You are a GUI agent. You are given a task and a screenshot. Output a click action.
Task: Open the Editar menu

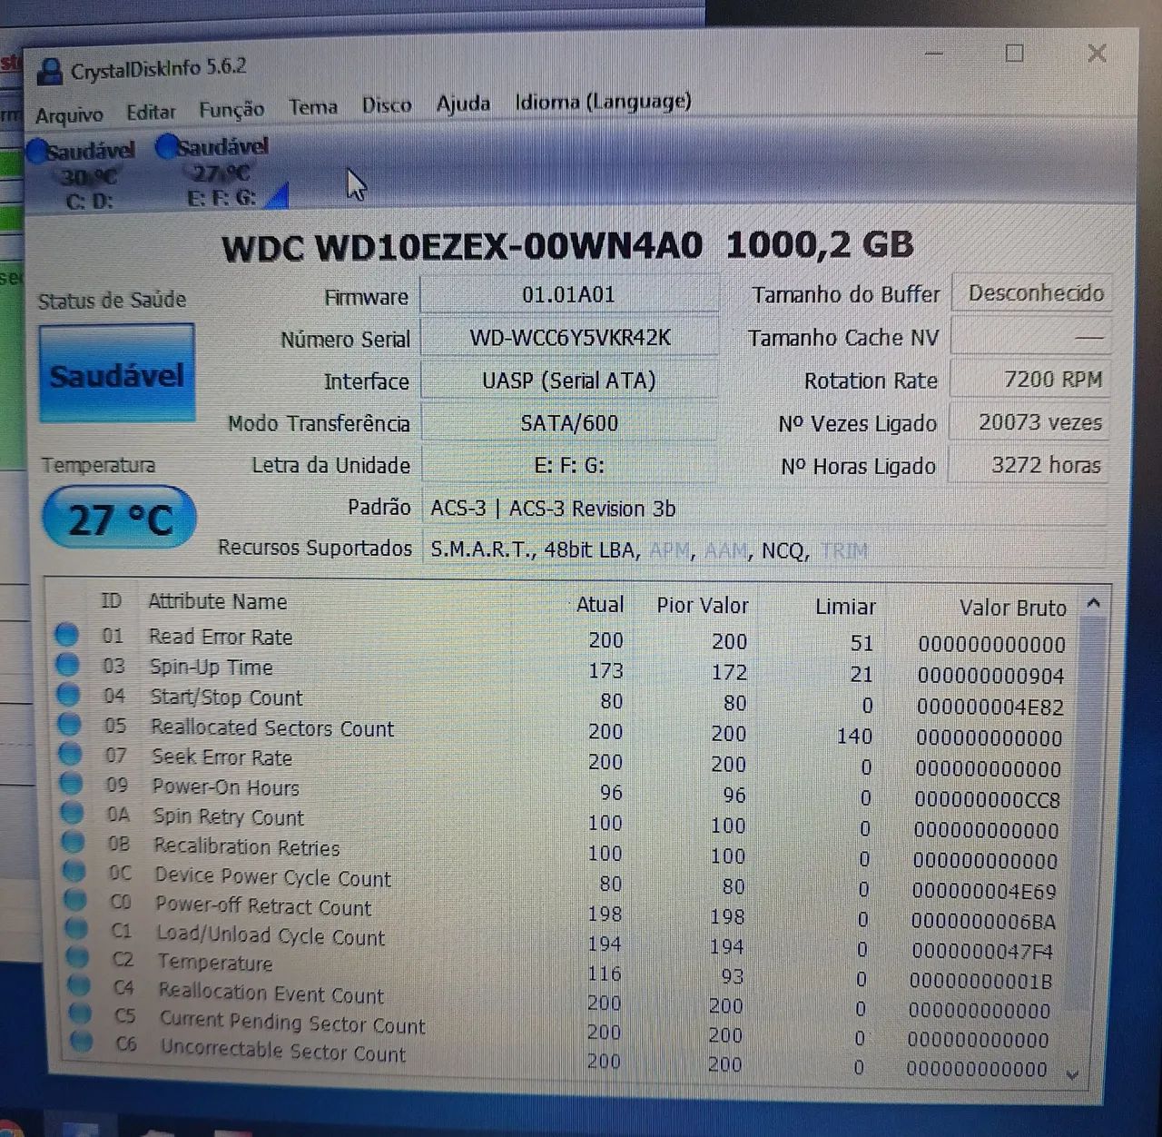click(151, 112)
